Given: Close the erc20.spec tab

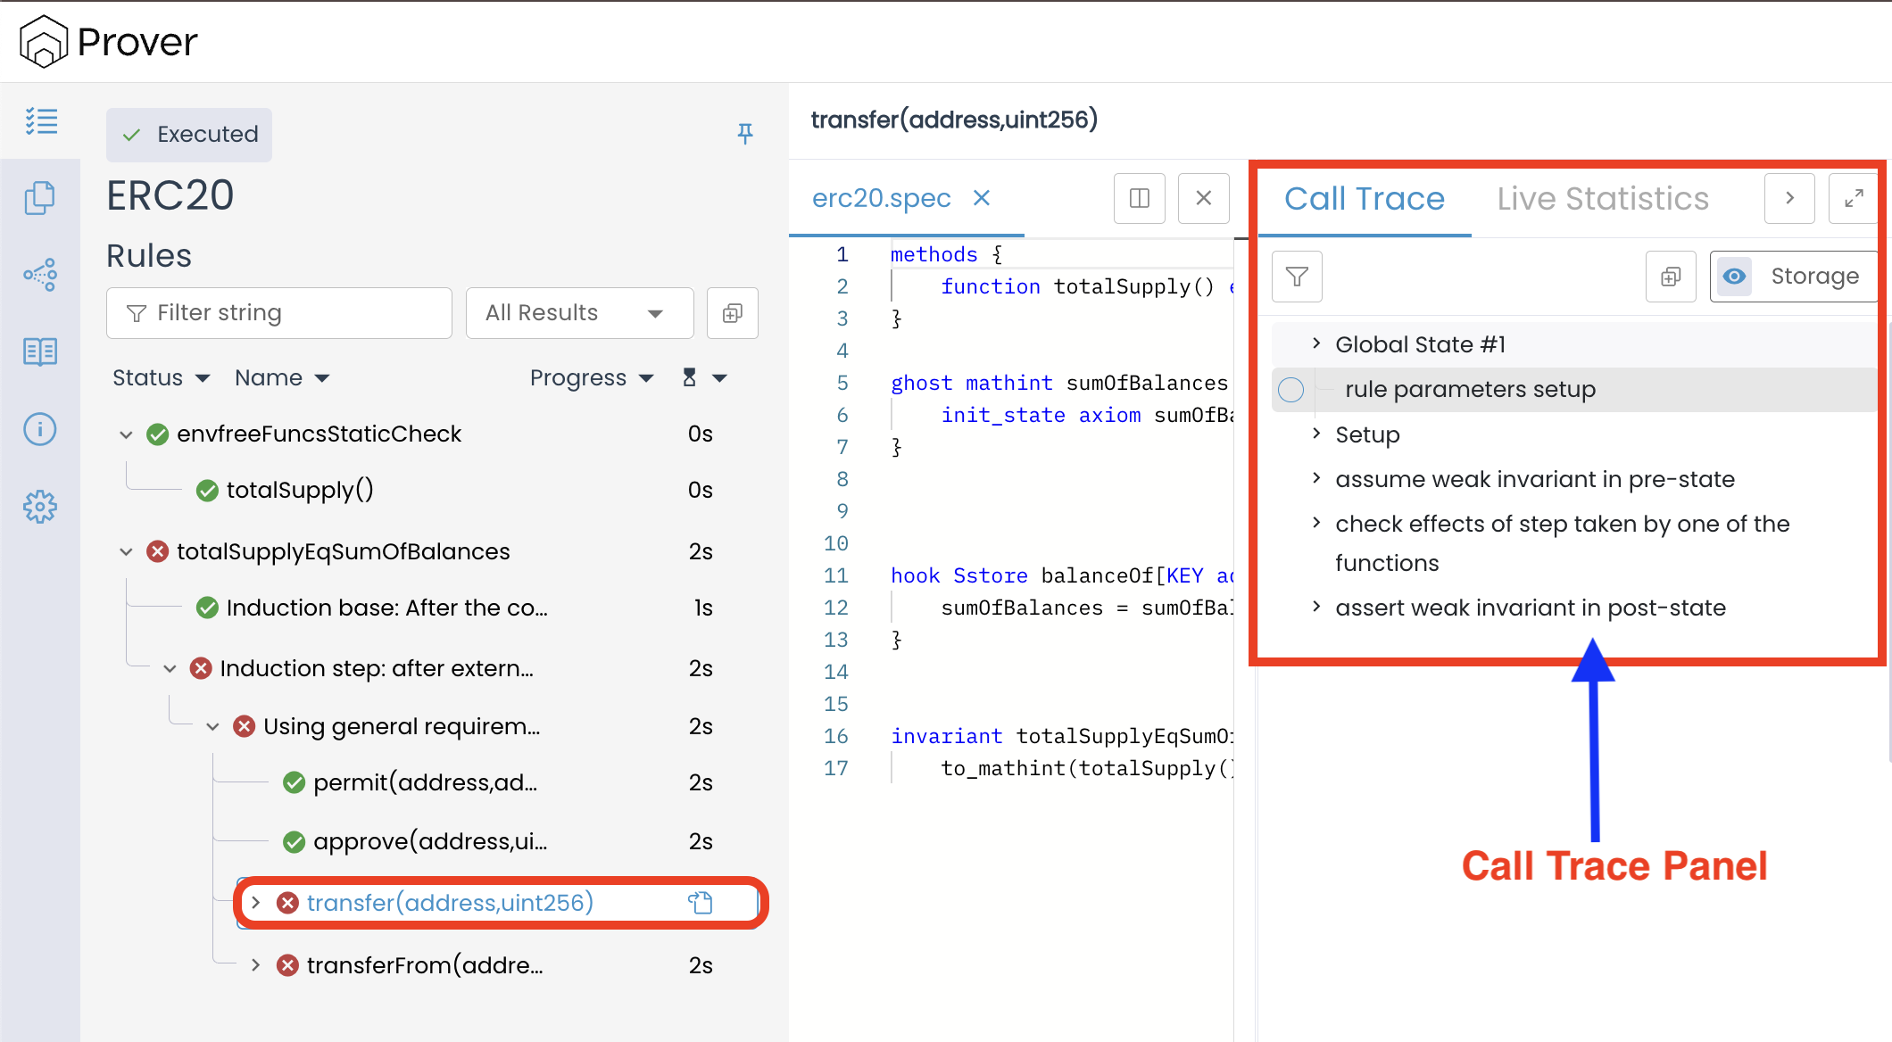Looking at the screenshot, I should tap(982, 198).
